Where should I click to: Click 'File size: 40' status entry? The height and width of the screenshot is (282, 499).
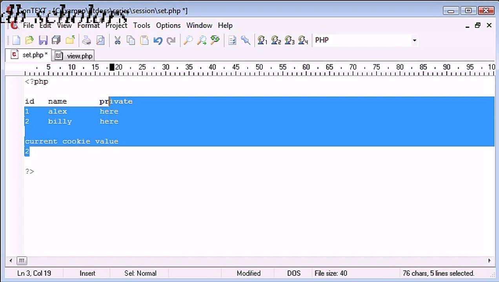331,273
